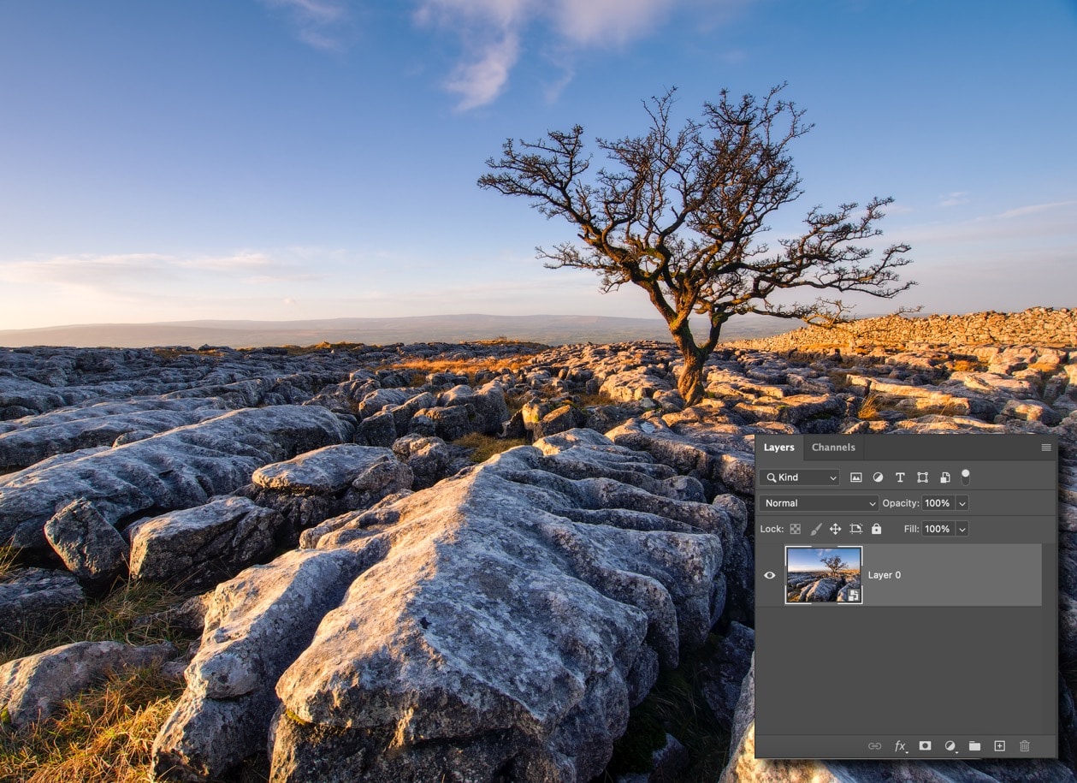The width and height of the screenshot is (1077, 783).
Task: Click the link layers icon
Action: pyautogui.click(x=874, y=746)
